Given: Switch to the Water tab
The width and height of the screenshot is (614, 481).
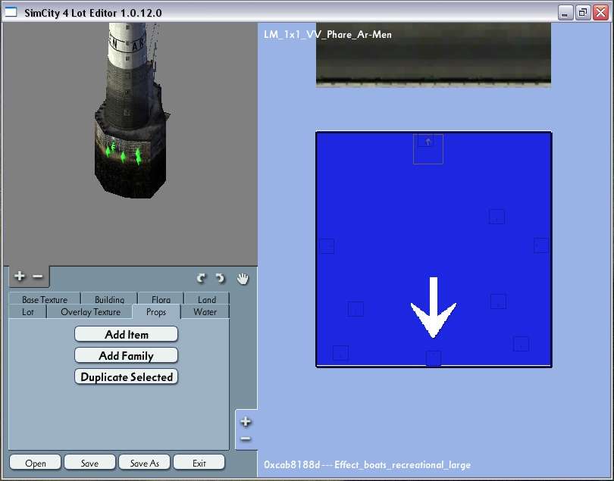Looking at the screenshot, I should click(x=205, y=312).
